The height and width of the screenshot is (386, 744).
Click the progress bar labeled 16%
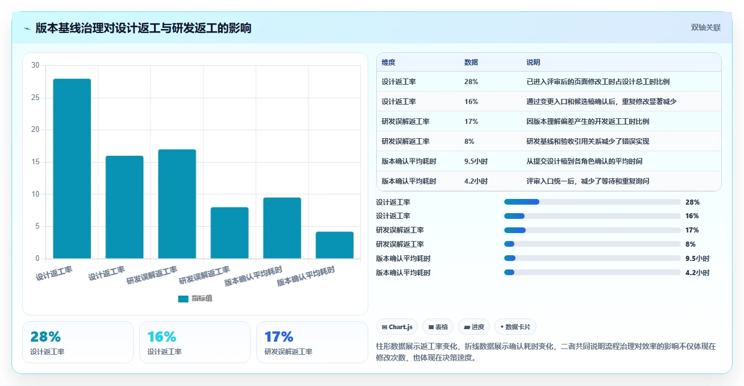[592, 216]
